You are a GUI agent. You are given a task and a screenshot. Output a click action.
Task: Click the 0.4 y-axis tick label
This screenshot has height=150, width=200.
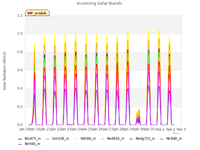(20, 88)
